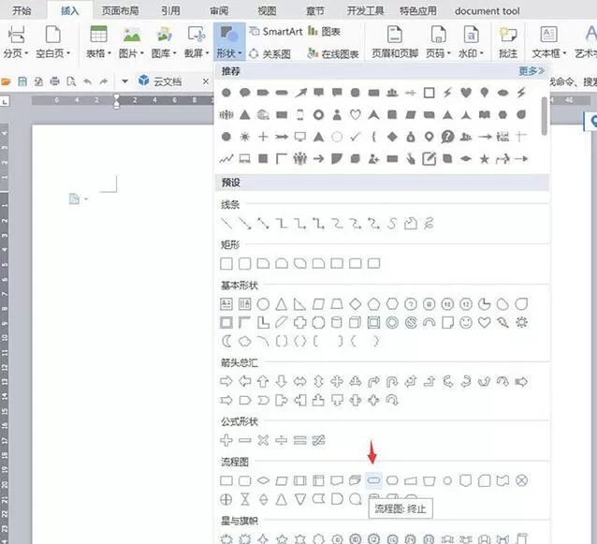Click the save icon in quick toolbar
597x544 pixels.
point(22,81)
